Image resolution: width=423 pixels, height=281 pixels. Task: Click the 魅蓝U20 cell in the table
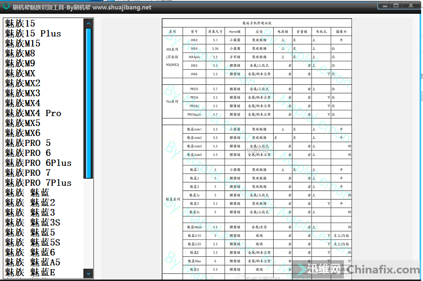[x=194, y=244]
